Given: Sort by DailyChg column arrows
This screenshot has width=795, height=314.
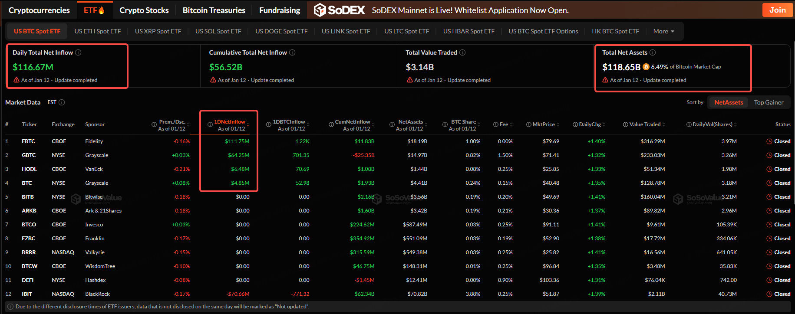Looking at the screenshot, I should click(x=604, y=124).
